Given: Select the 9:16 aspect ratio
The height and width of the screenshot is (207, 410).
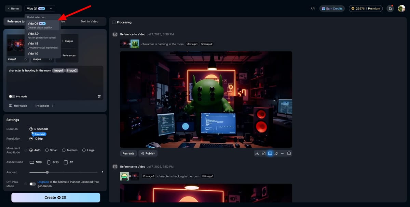Looking at the screenshot, I should coord(53,162).
